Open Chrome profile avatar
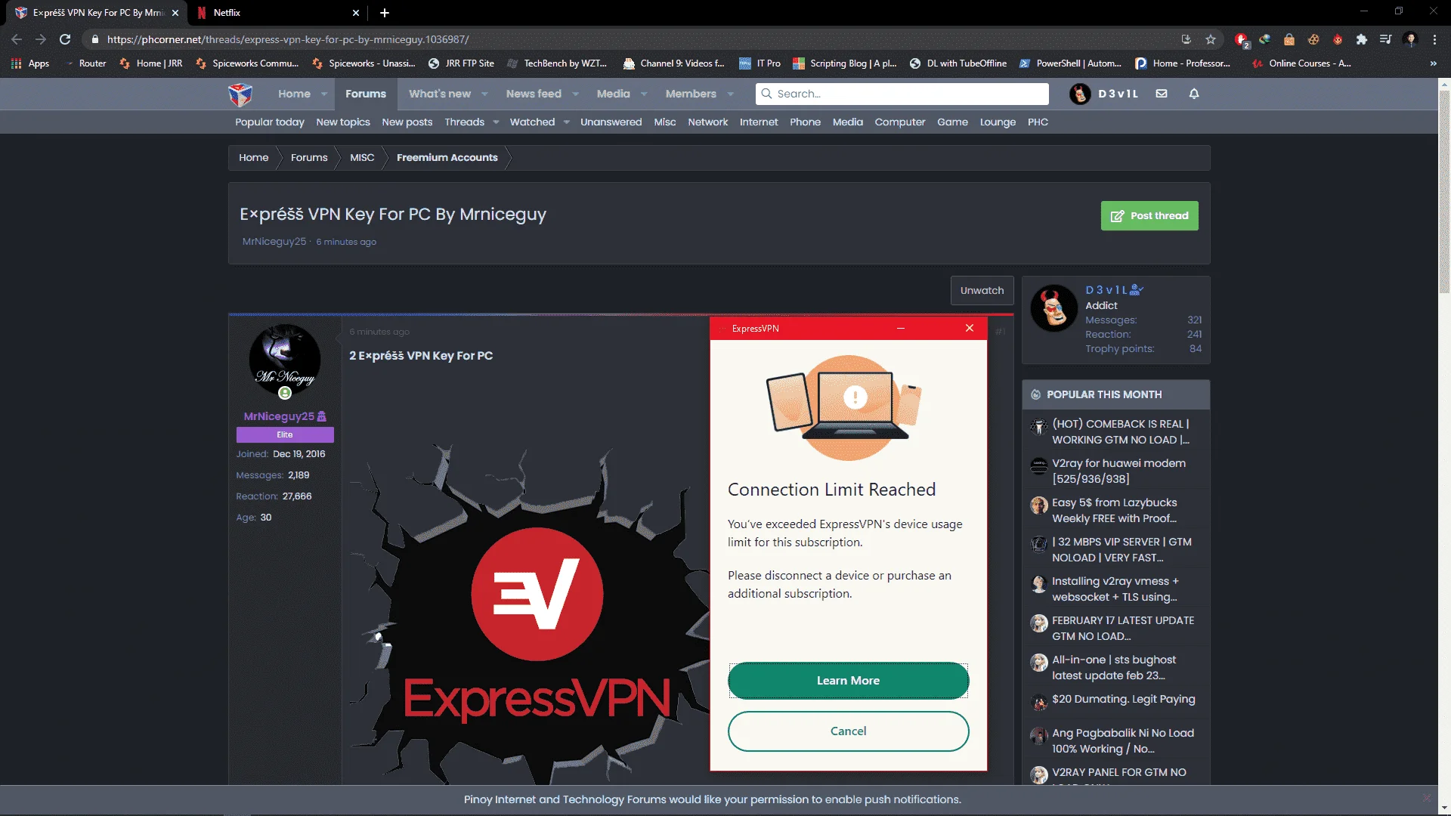 1410,39
